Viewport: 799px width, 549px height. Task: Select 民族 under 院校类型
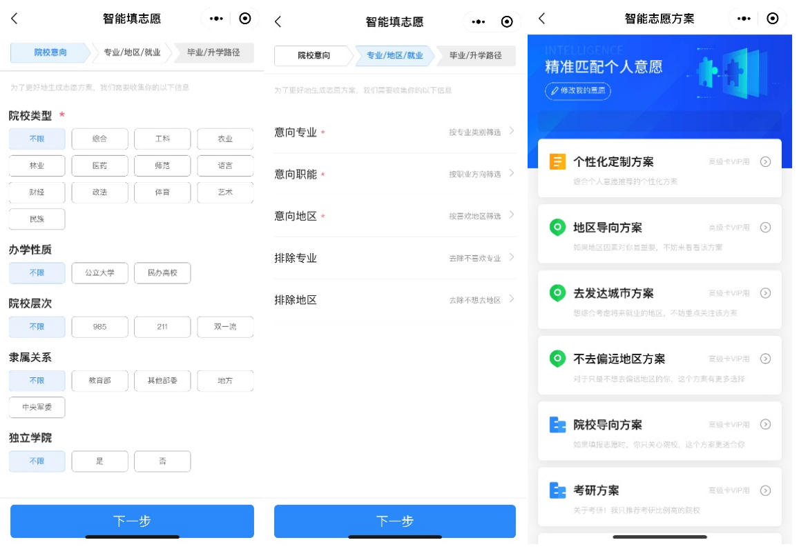pos(37,219)
